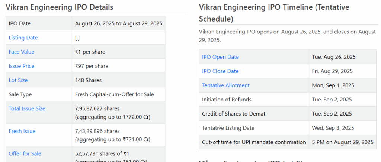Open the Fresh Issue link
This screenshot has width=381, height=162.
point(22,131)
